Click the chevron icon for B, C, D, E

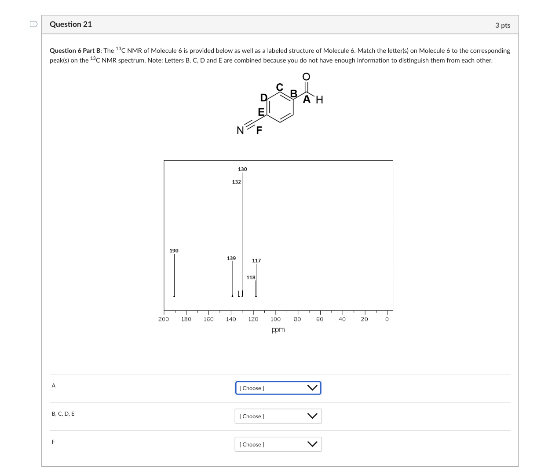[312, 416]
